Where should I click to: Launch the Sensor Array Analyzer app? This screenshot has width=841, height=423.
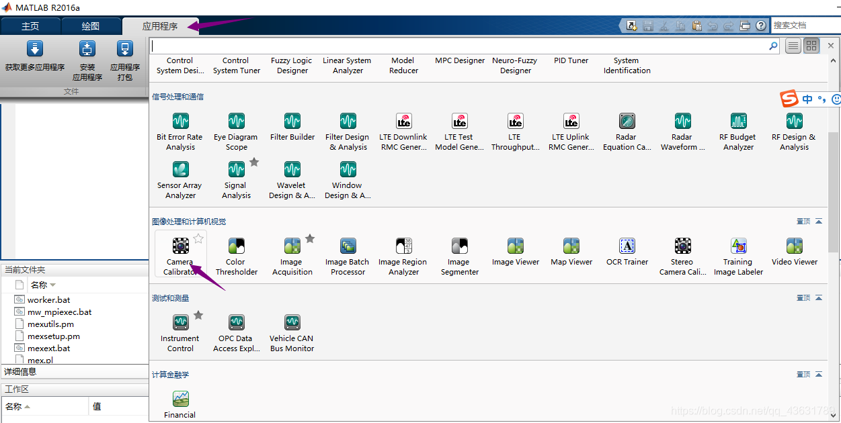pyautogui.click(x=180, y=179)
